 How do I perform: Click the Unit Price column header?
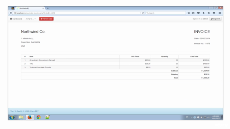tap(135, 57)
